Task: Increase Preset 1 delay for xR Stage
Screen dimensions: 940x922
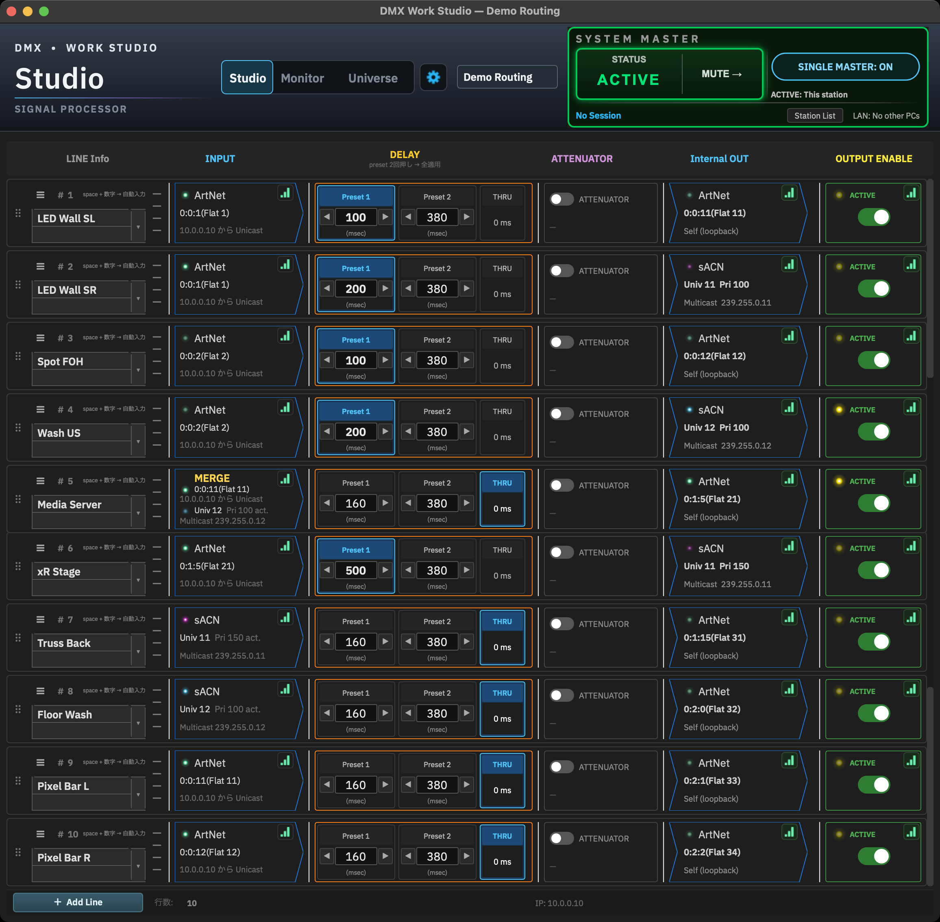Action: 385,570
